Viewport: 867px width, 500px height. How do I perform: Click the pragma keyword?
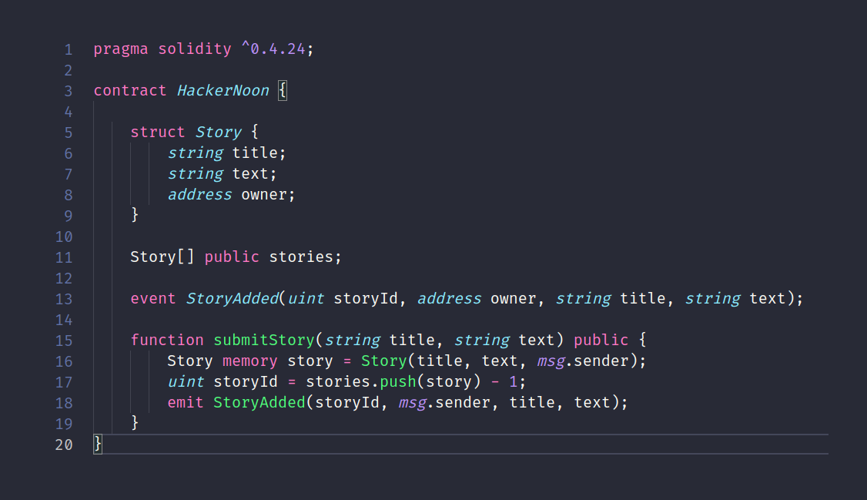(121, 49)
